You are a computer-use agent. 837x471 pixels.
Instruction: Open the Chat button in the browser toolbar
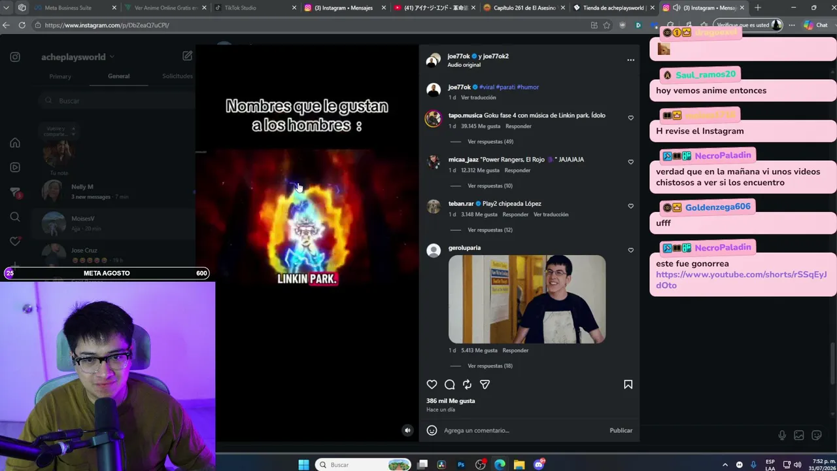point(815,25)
